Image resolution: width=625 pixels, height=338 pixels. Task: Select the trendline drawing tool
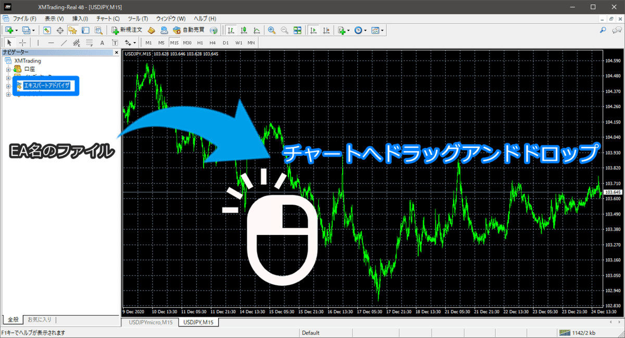(63, 42)
